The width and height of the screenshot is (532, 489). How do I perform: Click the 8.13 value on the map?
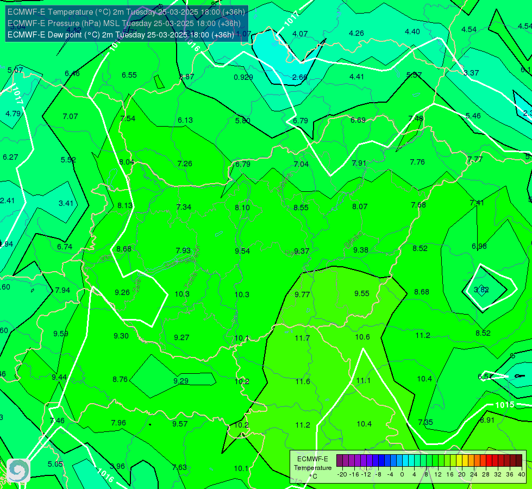125,205
